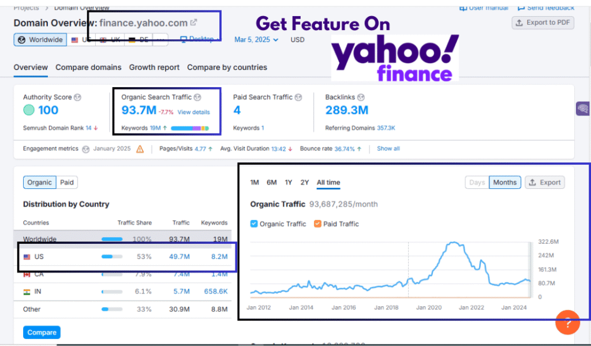Open the Growth report tab
The width and height of the screenshot is (591, 346).
(154, 68)
